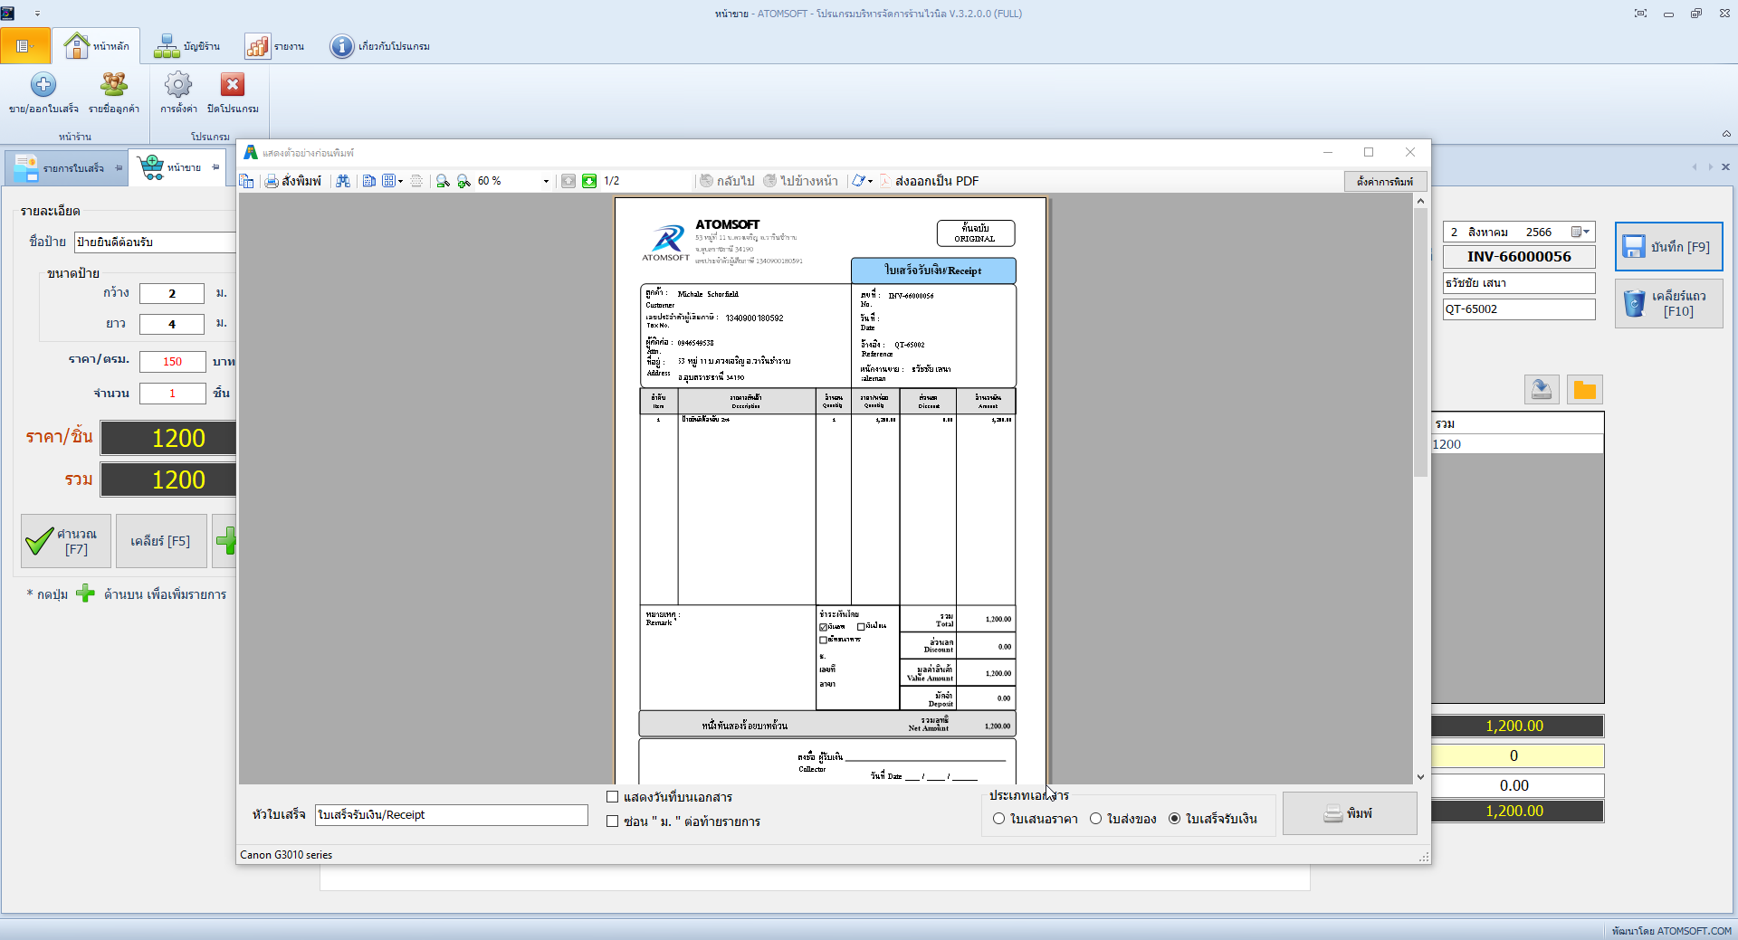Viewport: 1738px width, 940px height.
Task: Click the print (สั่งพิมพ์) toolbar button
Action: pyautogui.click(x=293, y=181)
